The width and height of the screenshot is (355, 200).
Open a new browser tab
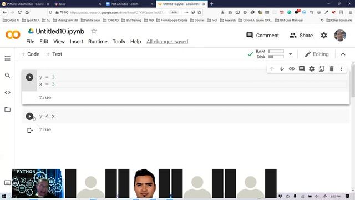[x=212, y=4]
